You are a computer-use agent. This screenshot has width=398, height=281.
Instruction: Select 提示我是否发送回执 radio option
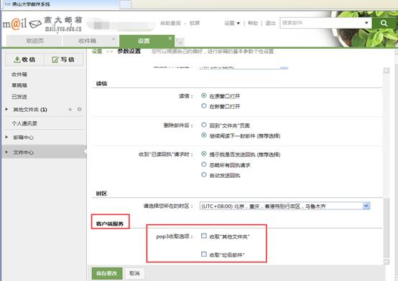[203, 154]
